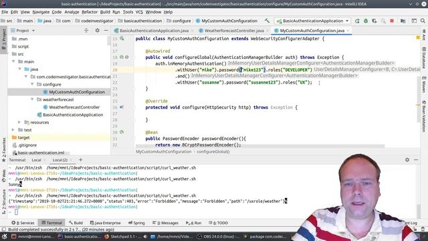Viewport: 428px width, 241px height.
Task: Click bean gutter icon on line 30
Action: pos(122,132)
